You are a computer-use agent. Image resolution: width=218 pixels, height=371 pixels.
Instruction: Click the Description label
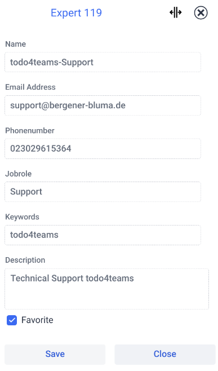[25, 260]
